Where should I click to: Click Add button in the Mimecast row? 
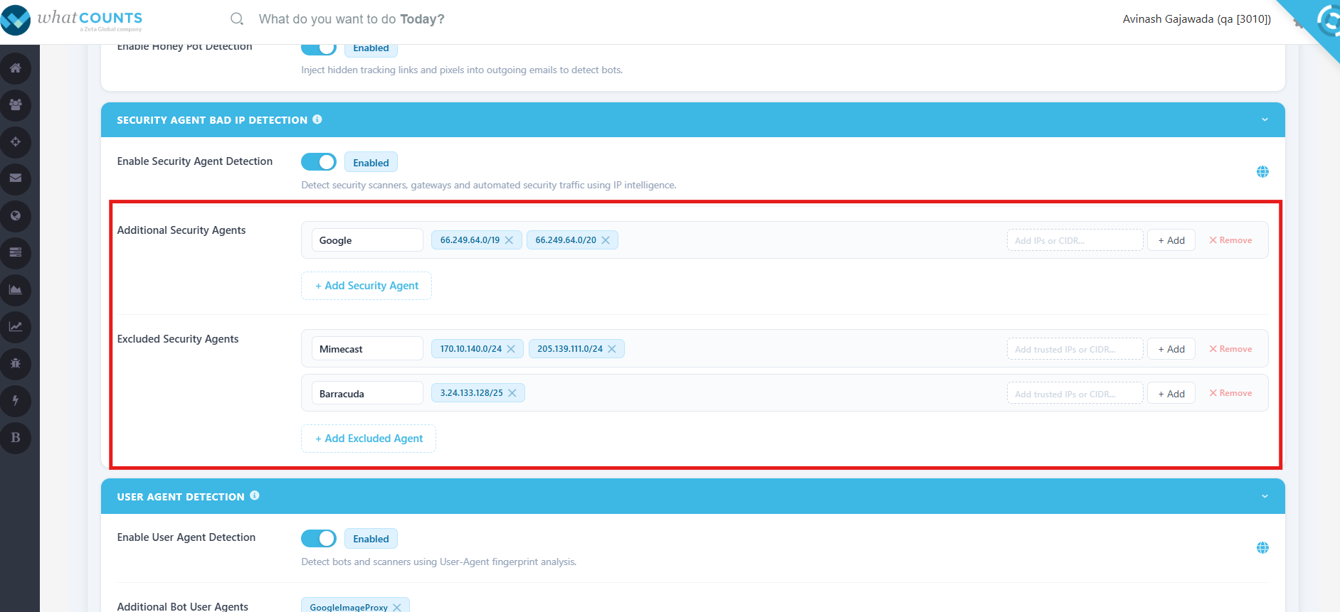[x=1171, y=349]
